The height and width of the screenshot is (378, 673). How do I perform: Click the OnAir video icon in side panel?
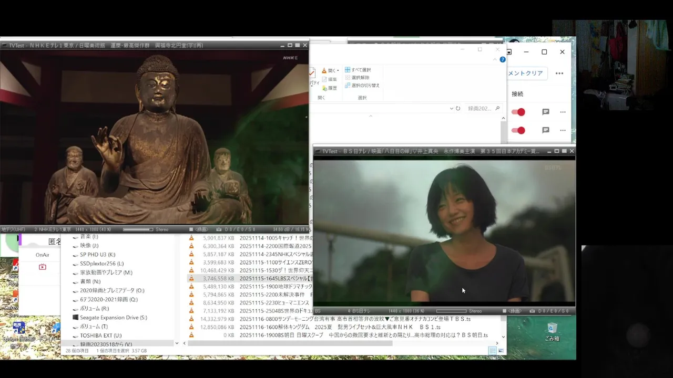43,267
